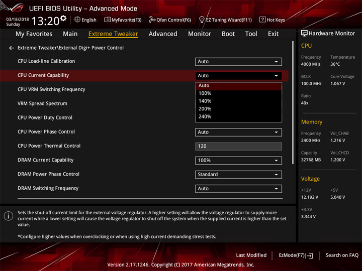Select the CPU Power Duty Control row
Screen dimensions: 362x271
[x=45, y=117]
